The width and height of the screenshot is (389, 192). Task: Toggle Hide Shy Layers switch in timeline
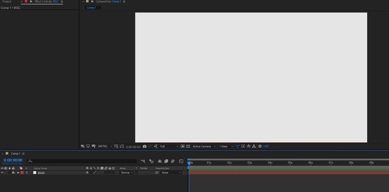click(x=160, y=161)
